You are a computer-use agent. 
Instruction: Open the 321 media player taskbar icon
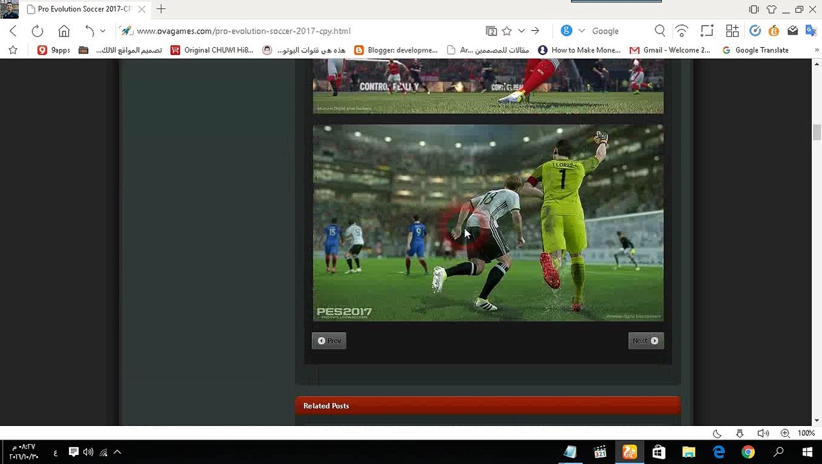tap(600, 452)
